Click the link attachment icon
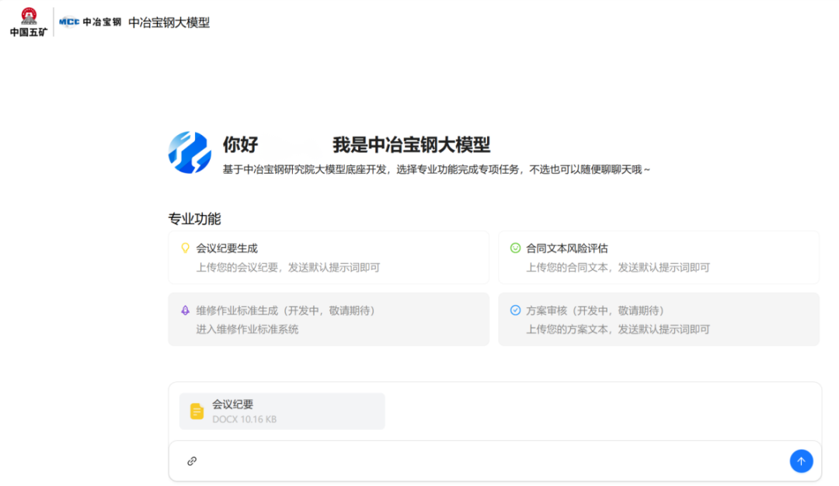Image resolution: width=839 pixels, height=486 pixels. 192,461
